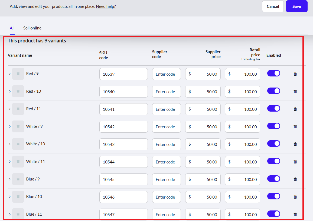Disable the Blue / 9 variant toggle
Viewport: 313px width, 221px height.
(274, 179)
